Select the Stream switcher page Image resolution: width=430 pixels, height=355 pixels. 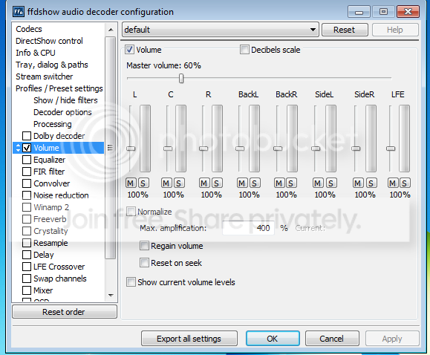[x=44, y=76]
